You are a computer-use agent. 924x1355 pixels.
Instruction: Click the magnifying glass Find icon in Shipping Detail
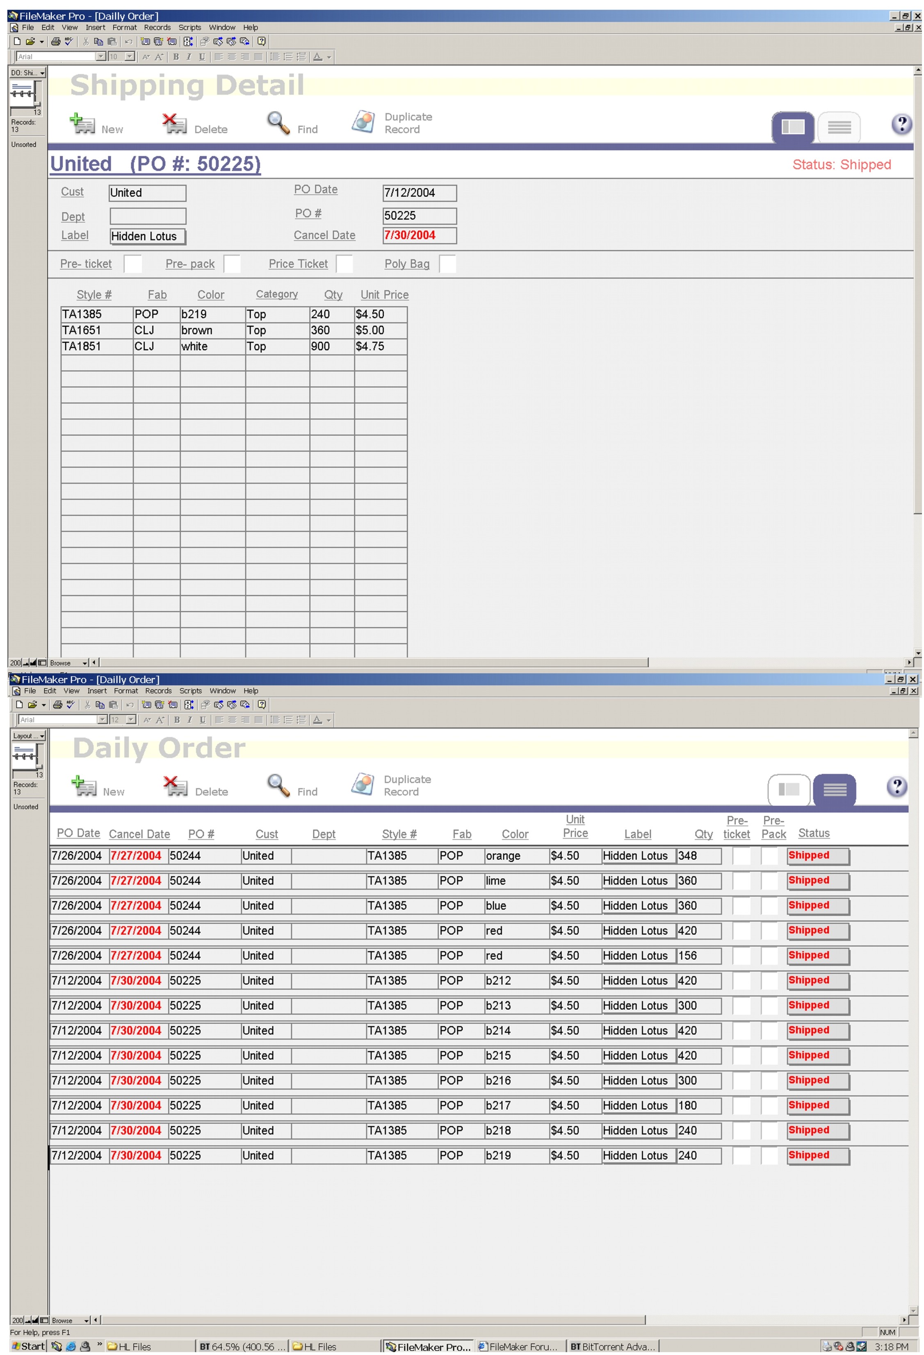(278, 123)
